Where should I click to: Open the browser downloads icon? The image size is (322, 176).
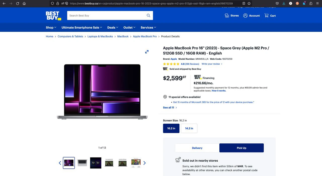pyautogui.click(x=284, y=4)
